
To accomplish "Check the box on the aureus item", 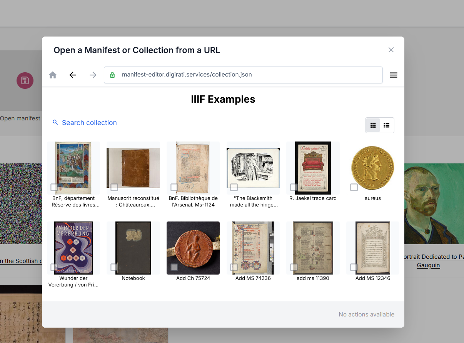I will (354, 187).
